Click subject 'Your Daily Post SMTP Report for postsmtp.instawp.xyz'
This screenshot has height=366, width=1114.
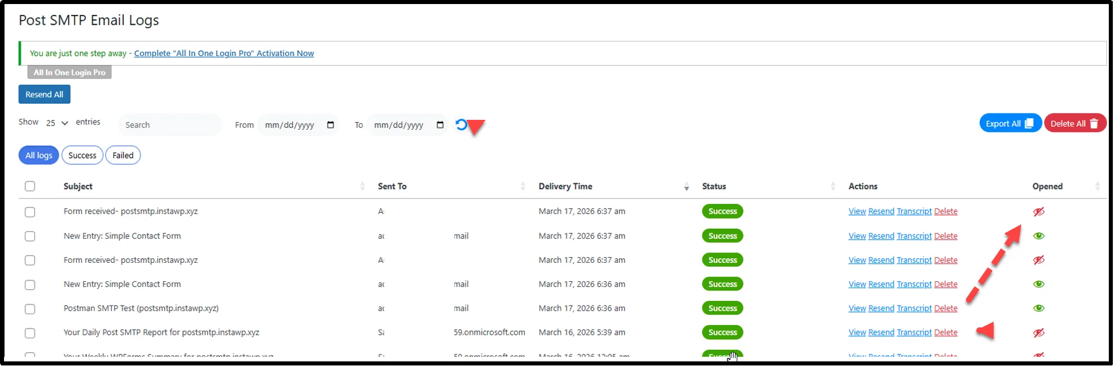161,333
